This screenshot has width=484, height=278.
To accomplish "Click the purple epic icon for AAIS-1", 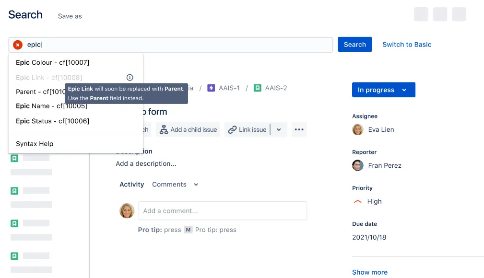I will 211,88.
